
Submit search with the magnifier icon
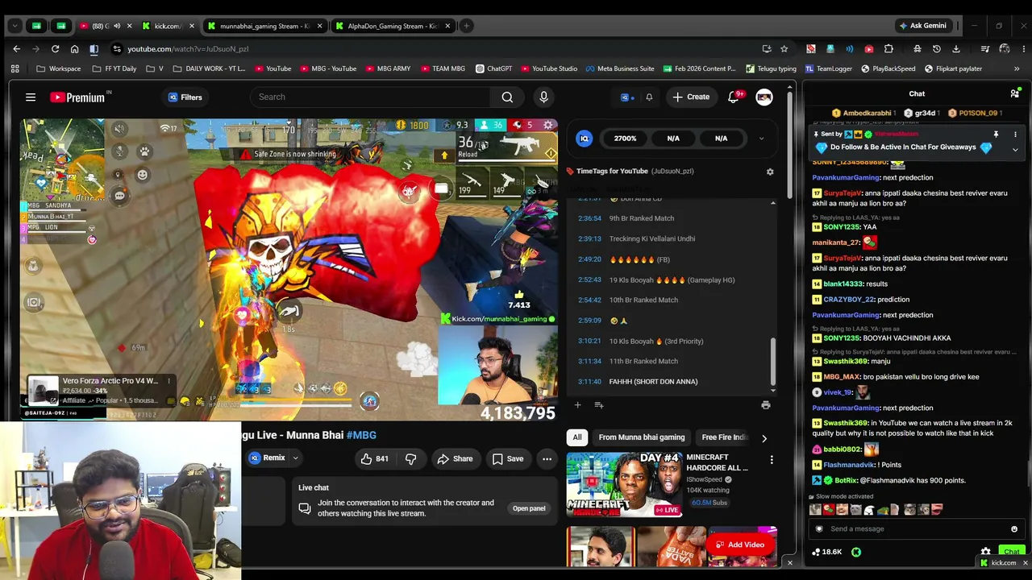pos(507,97)
